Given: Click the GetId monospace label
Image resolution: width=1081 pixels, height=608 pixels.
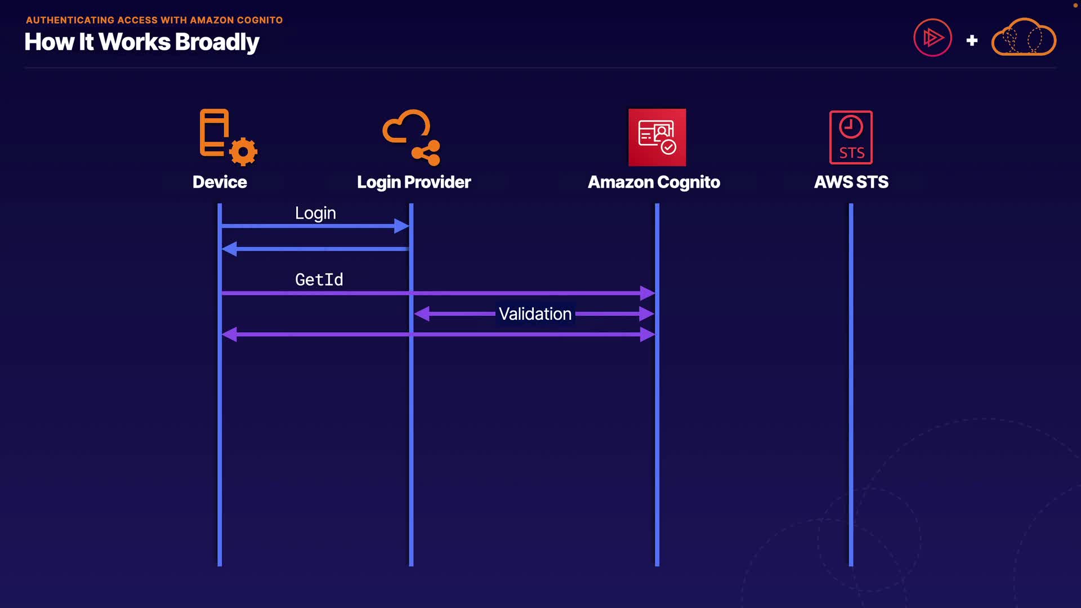Looking at the screenshot, I should 319,280.
